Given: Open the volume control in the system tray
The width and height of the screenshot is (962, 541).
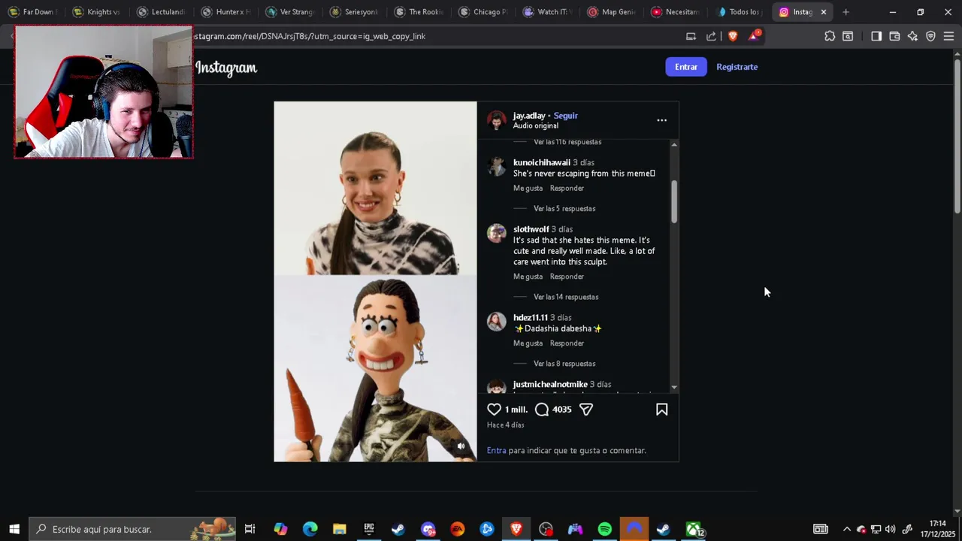Looking at the screenshot, I should click(x=891, y=529).
